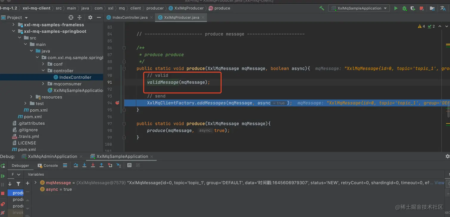The width and height of the screenshot is (450, 217).
Task: Close the XxlMqAdminApplication debug tab
Action: point(81,156)
